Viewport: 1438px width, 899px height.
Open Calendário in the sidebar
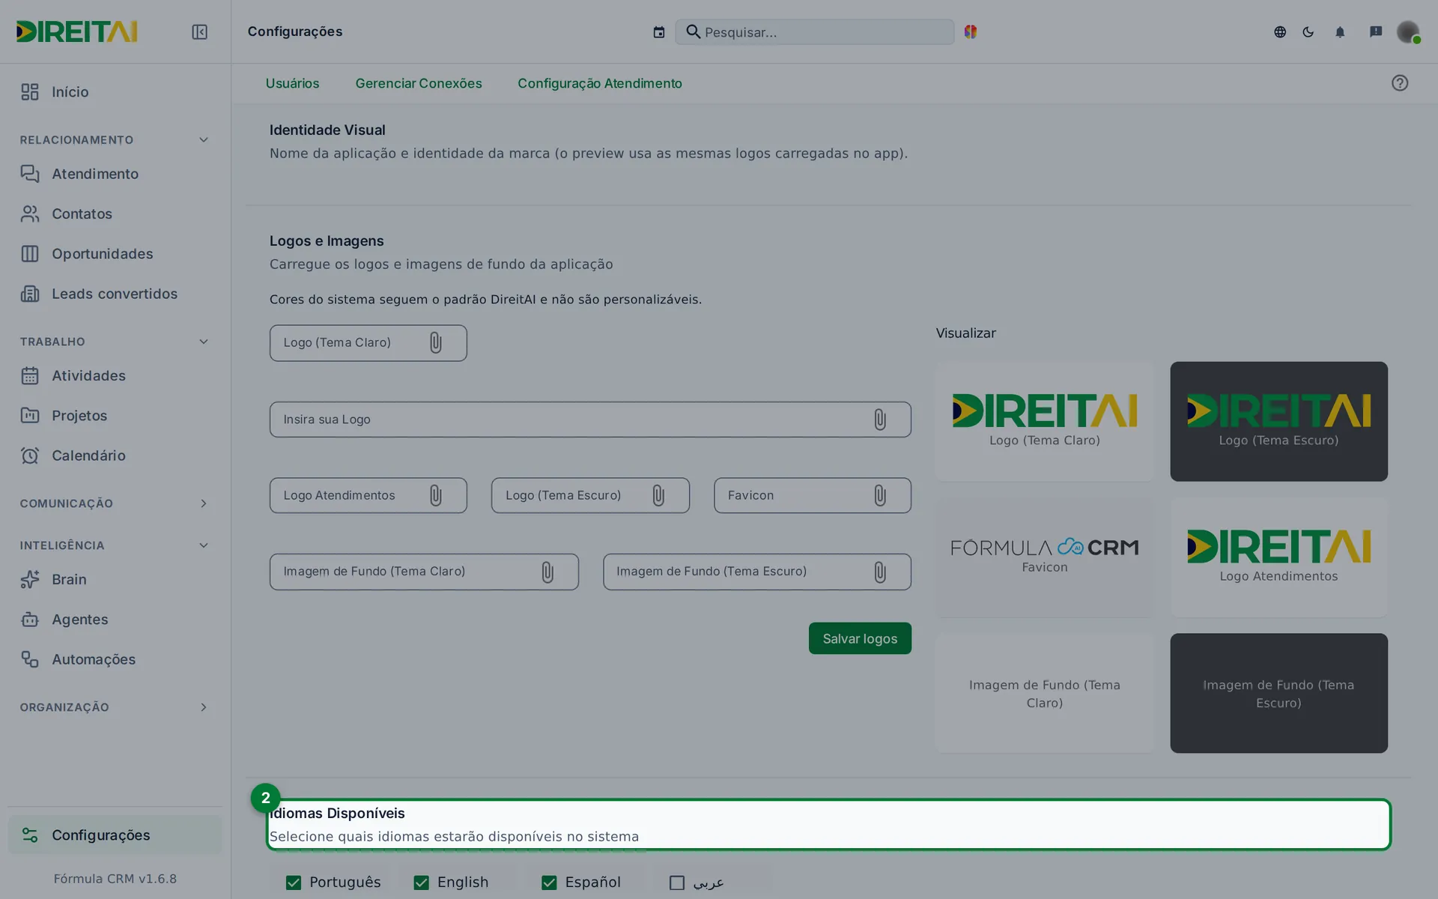(x=115, y=455)
